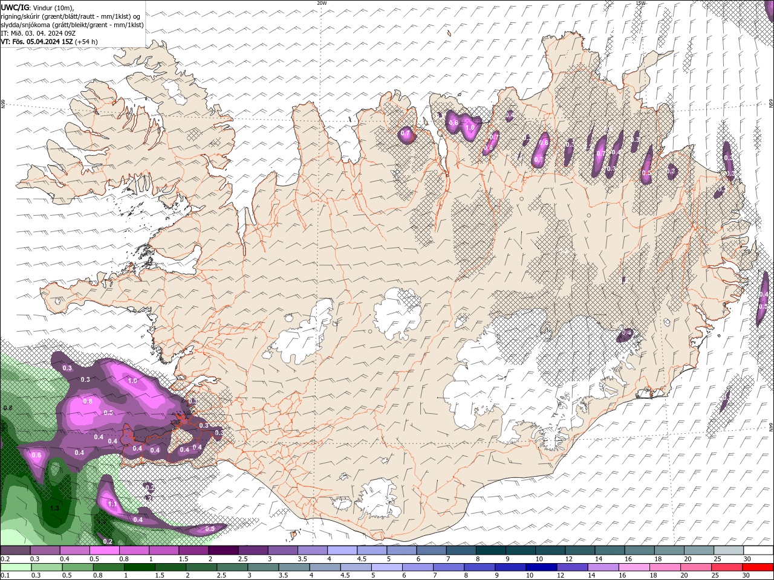Image resolution: width=774 pixels, height=580 pixels.
Task: Click the dark purple snow swatch between 2 and 2.5
Action: coord(223,550)
